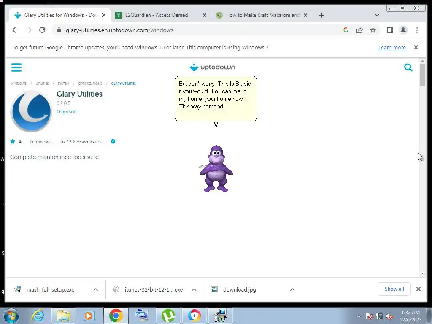
Task: Open Uptodown hamburger menu
Action: click(x=16, y=67)
